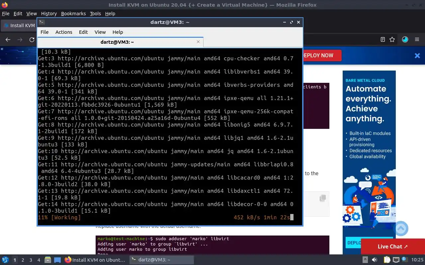Click the Bare Metal Cloud sidebar ad
This screenshot has height=265, width=425.
click(369, 162)
